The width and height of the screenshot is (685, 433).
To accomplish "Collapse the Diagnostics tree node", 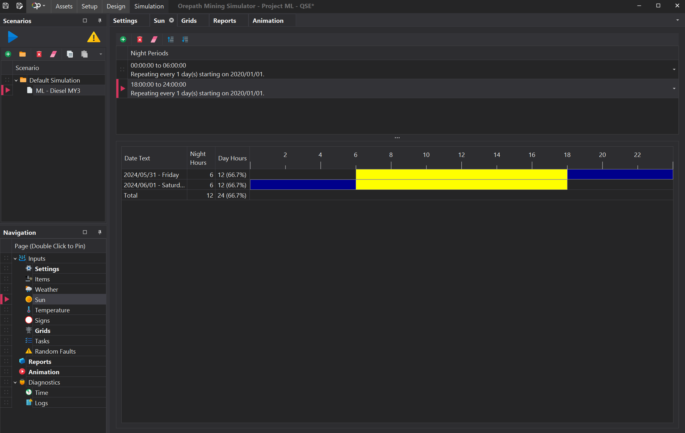I will (x=15, y=382).
